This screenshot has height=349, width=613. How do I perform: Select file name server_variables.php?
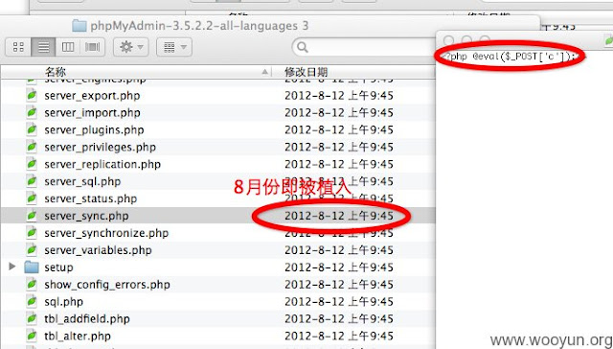(x=98, y=251)
